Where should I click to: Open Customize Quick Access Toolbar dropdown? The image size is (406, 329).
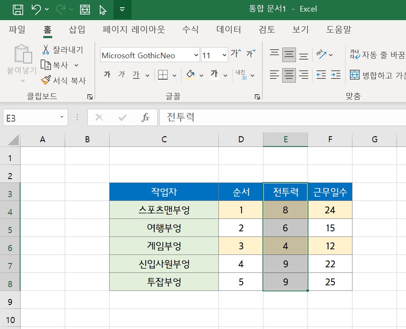122,9
